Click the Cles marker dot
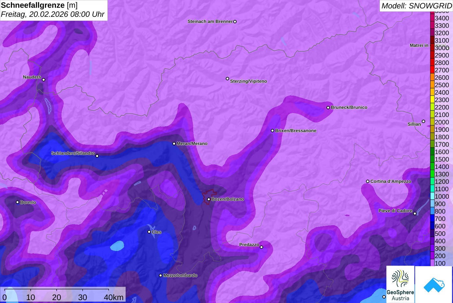Image resolution: width=453 pixels, height=303 pixels. [x=149, y=232]
